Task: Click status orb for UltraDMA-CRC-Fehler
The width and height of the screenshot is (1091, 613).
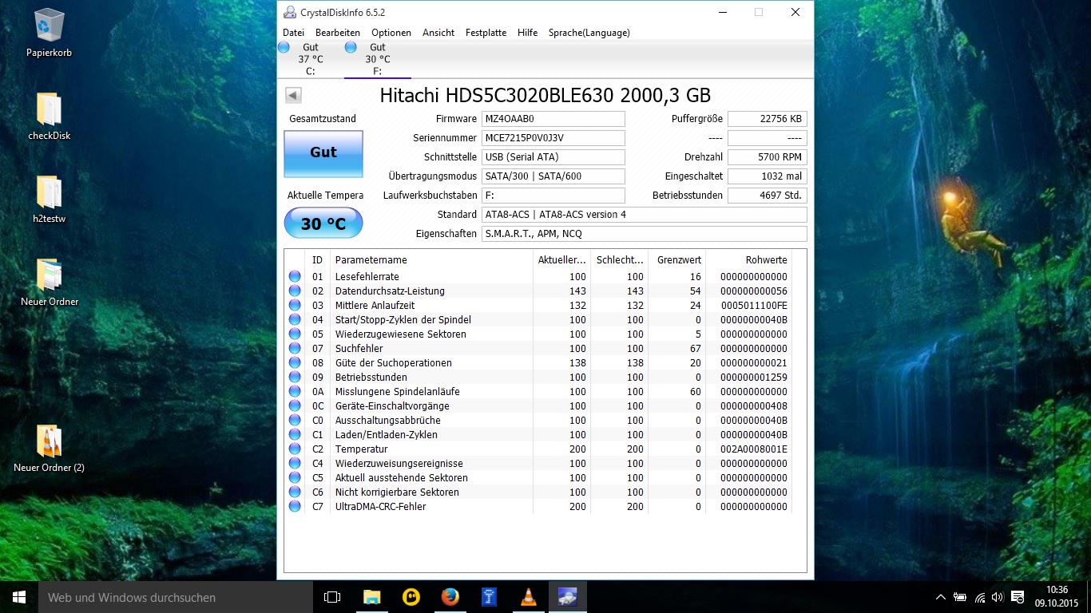Action: pyautogui.click(x=295, y=507)
